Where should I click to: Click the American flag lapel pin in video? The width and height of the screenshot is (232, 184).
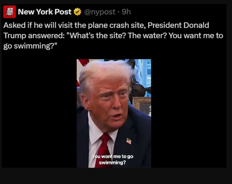click(x=129, y=141)
